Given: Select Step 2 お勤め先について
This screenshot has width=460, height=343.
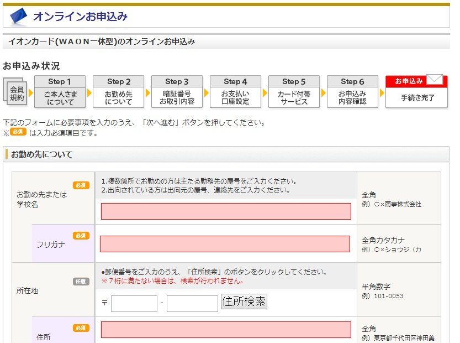Looking at the screenshot, I should [x=119, y=92].
